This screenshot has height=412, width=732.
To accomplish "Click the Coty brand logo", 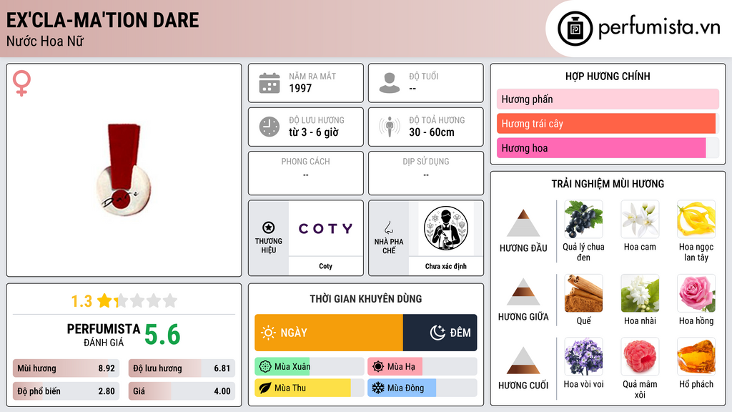I will pyautogui.click(x=325, y=228).
